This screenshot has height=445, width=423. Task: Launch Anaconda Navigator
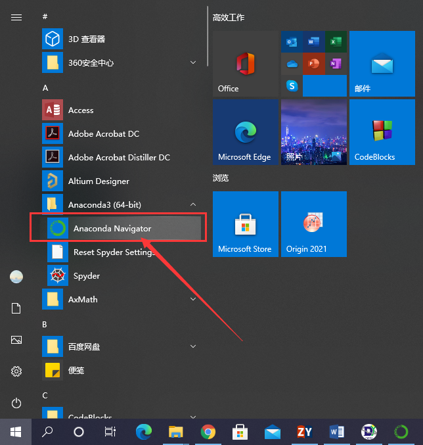(122, 228)
